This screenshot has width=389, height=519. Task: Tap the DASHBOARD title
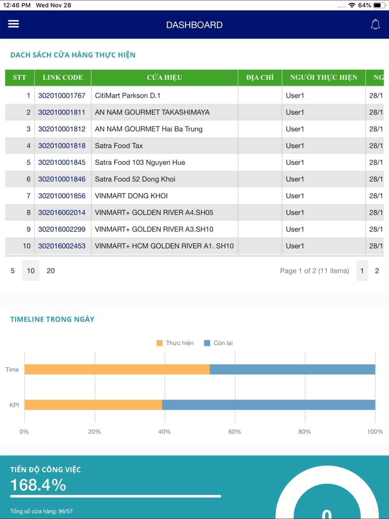[x=194, y=25]
